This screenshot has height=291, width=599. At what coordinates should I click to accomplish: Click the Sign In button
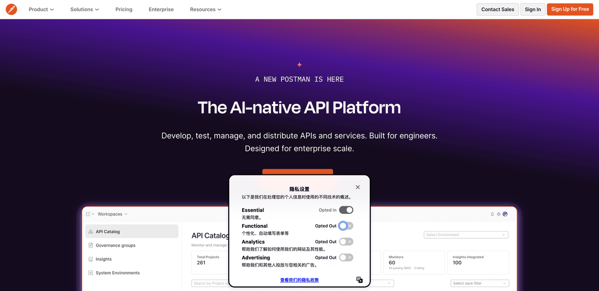pyautogui.click(x=533, y=9)
